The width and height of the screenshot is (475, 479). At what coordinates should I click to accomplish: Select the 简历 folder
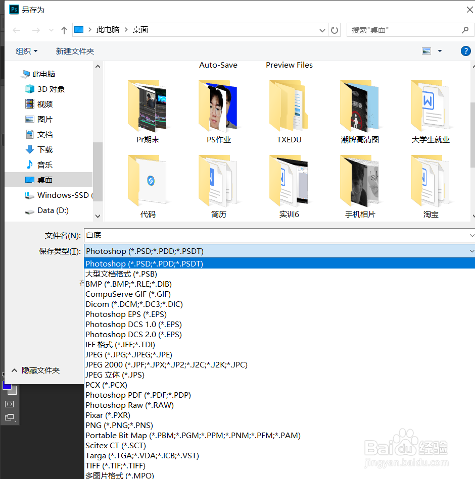click(x=218, y=187)
